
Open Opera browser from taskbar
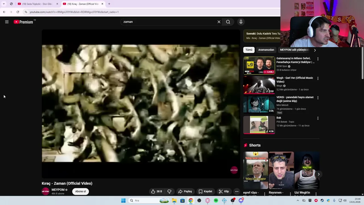(208, 200)
